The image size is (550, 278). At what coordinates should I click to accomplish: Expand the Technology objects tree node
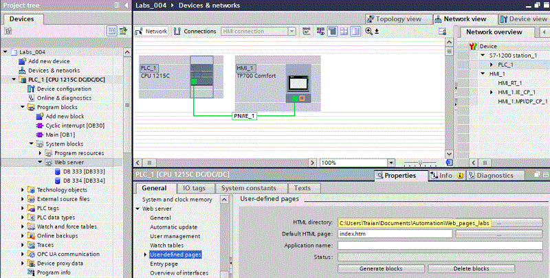coord(23,189)
